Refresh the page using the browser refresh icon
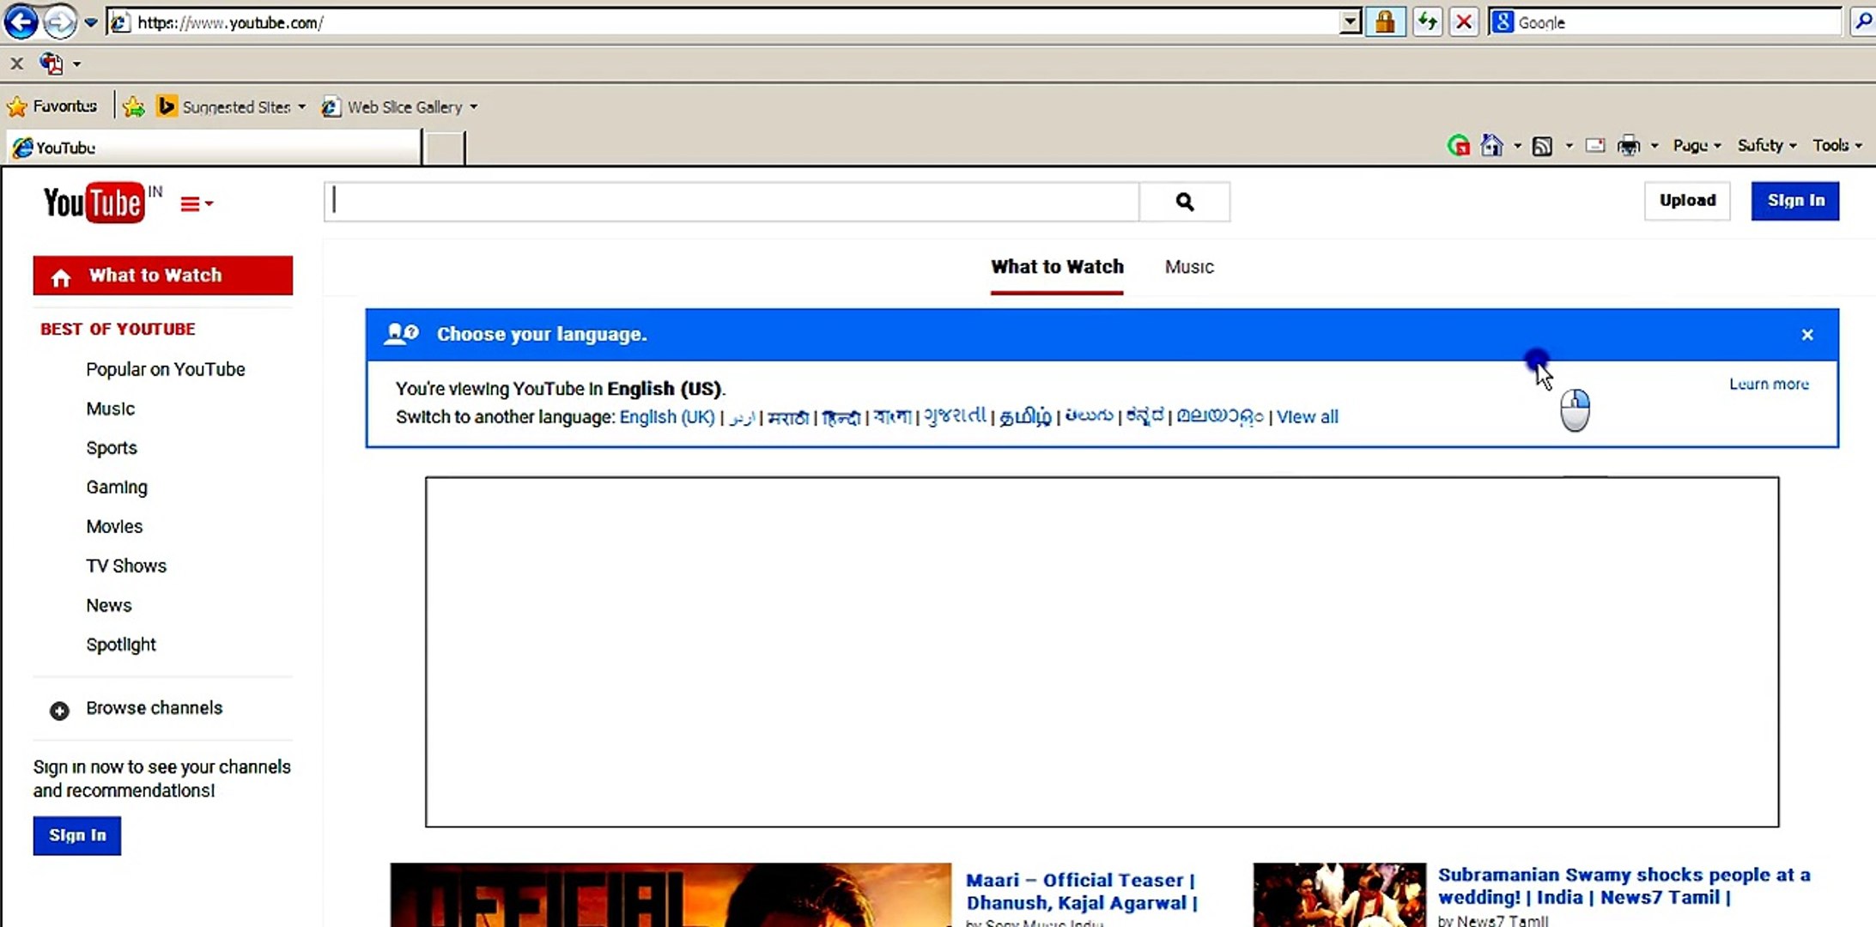 point(1428,21)
